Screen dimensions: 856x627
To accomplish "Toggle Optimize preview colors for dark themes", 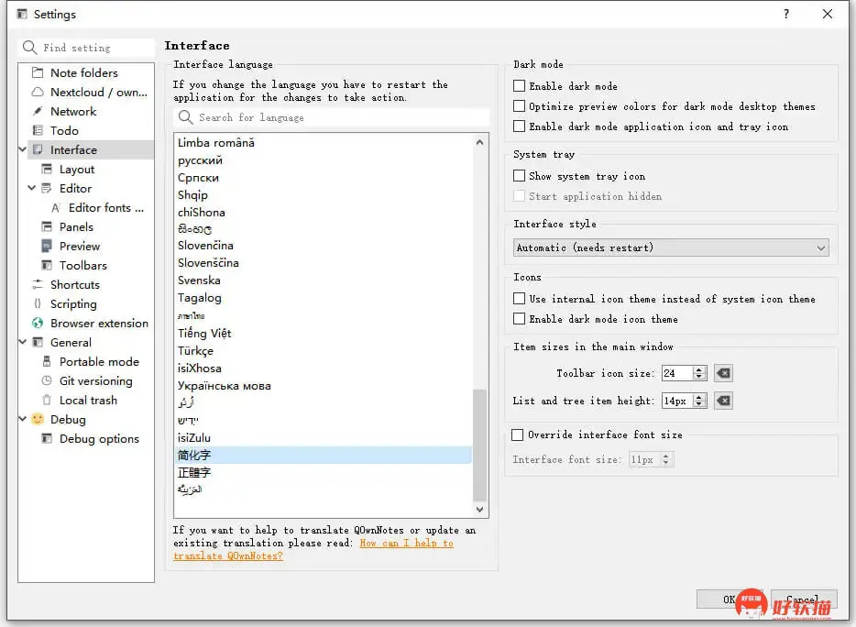I will pyautogui.click(x=519, y=106).
